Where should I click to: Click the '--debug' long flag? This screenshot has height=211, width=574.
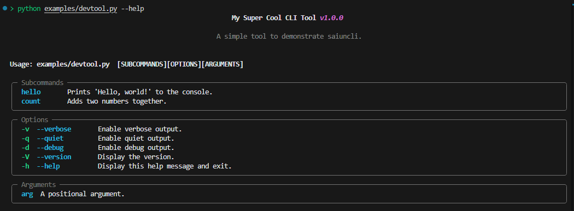(x=50, y=147)
